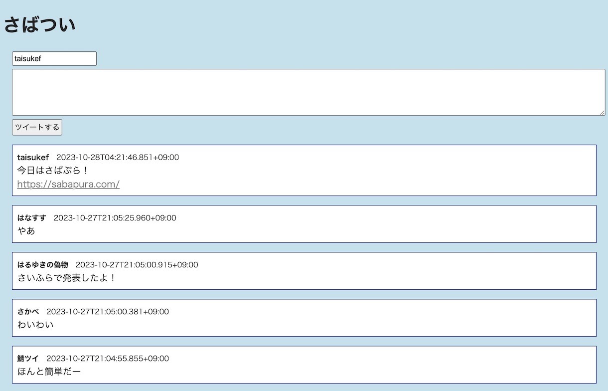Viewport: 608px width, 391px height.
Task: Click the 鯖ツイ author name
Action: pyautogui.click(x=28, y=359)
